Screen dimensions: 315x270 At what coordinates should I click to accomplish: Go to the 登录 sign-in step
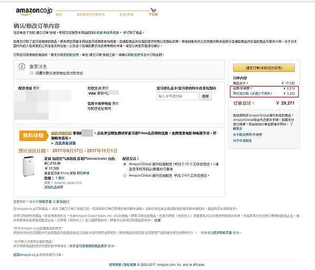pyautogui.click(x=59, y=15)
